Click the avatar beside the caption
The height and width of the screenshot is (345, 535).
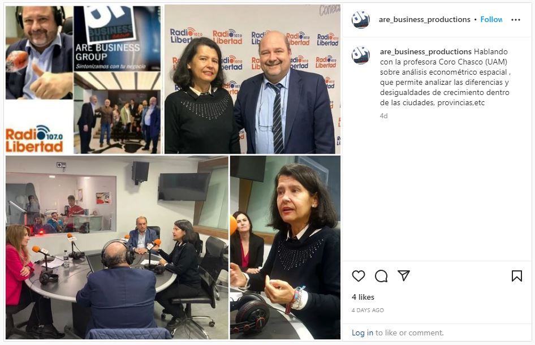[361, 55]
